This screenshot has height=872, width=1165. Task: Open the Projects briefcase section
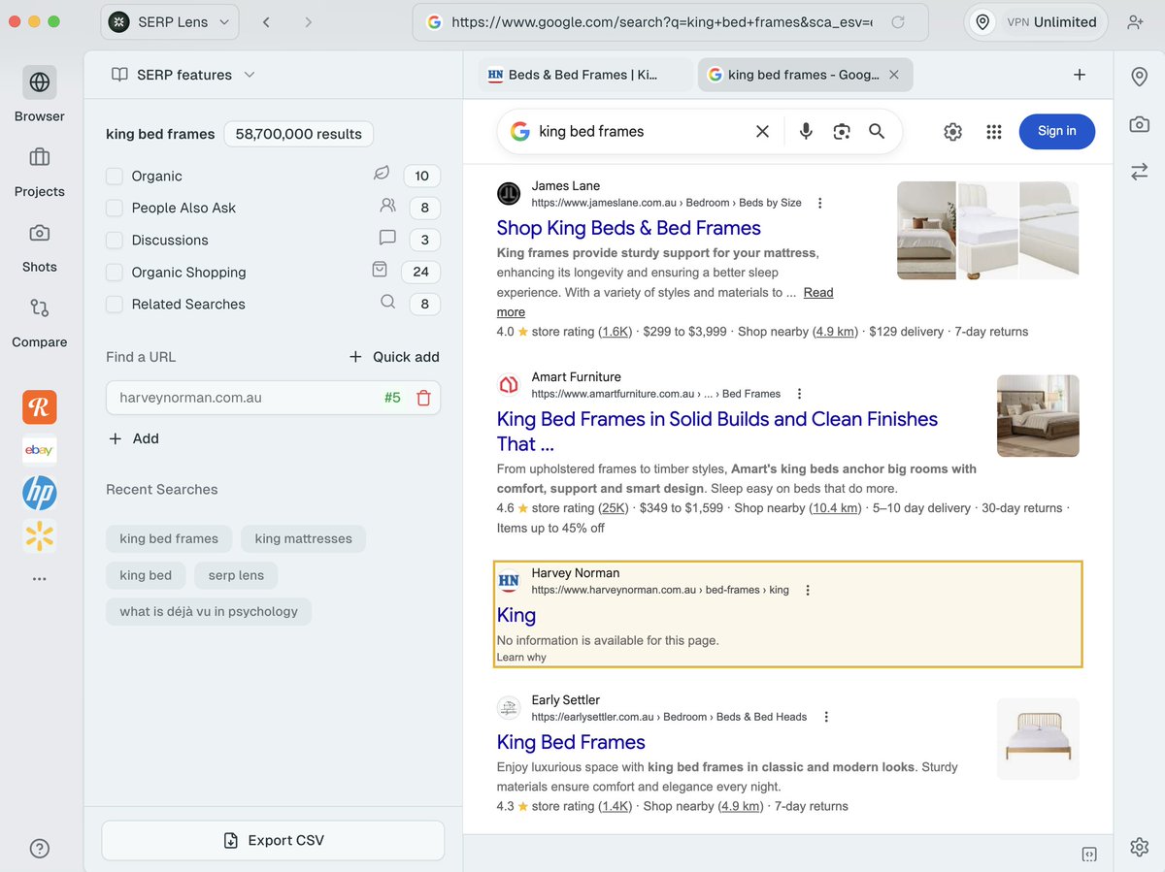[x=40, y=170]
